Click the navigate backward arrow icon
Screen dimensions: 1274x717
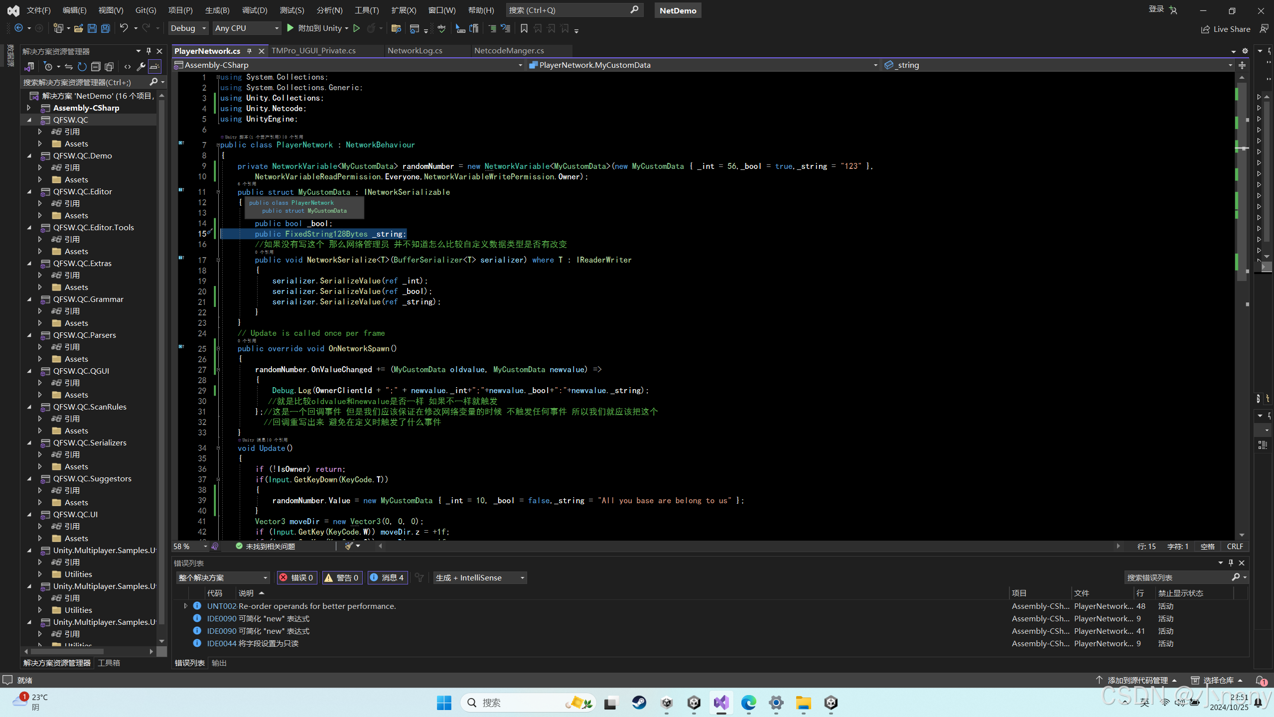18,28
